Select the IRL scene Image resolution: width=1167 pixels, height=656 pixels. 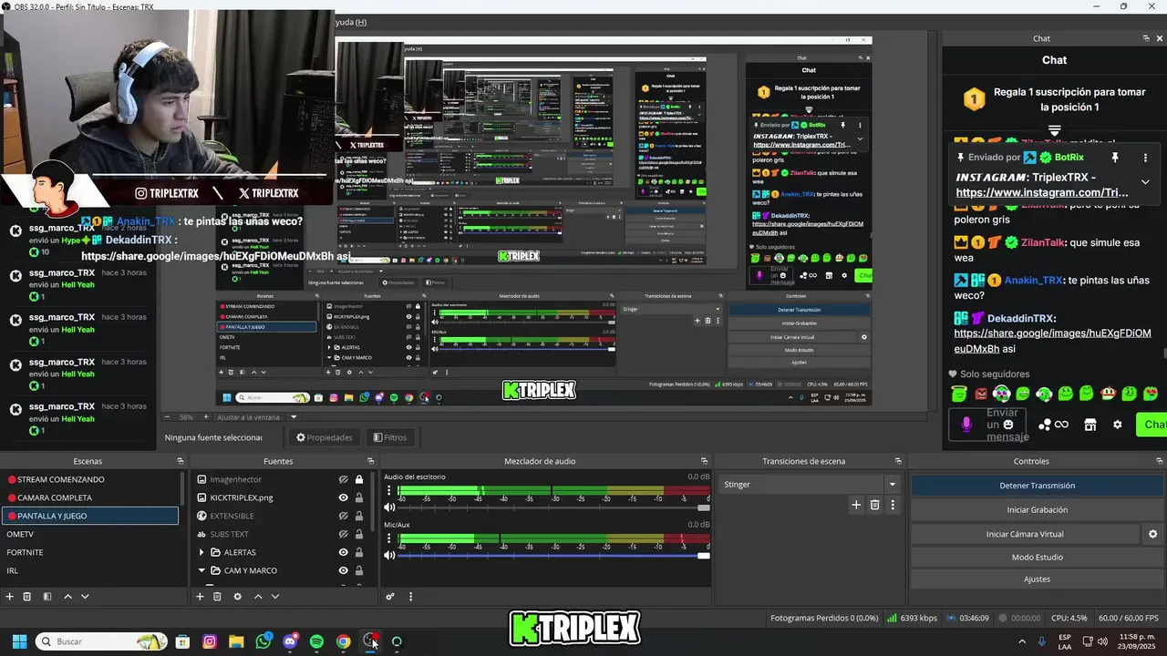(x=12, y=570)
